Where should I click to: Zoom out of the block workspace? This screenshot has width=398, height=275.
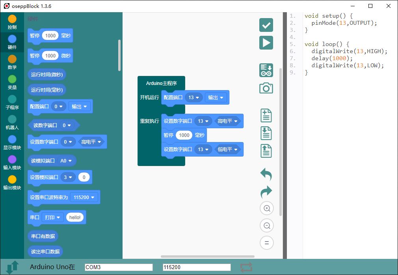pos(266,226)
